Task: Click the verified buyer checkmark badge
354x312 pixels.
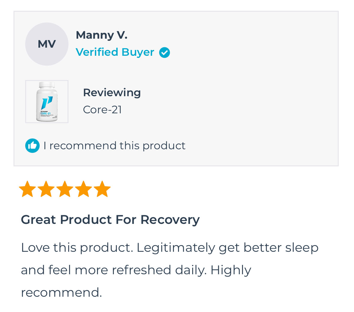Action: tap(165, 52)
